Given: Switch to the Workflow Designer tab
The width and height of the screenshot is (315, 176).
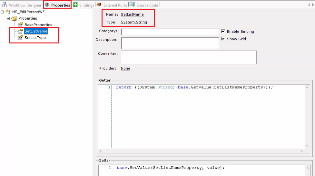Looking at the screenshot, I should point(22,5).
